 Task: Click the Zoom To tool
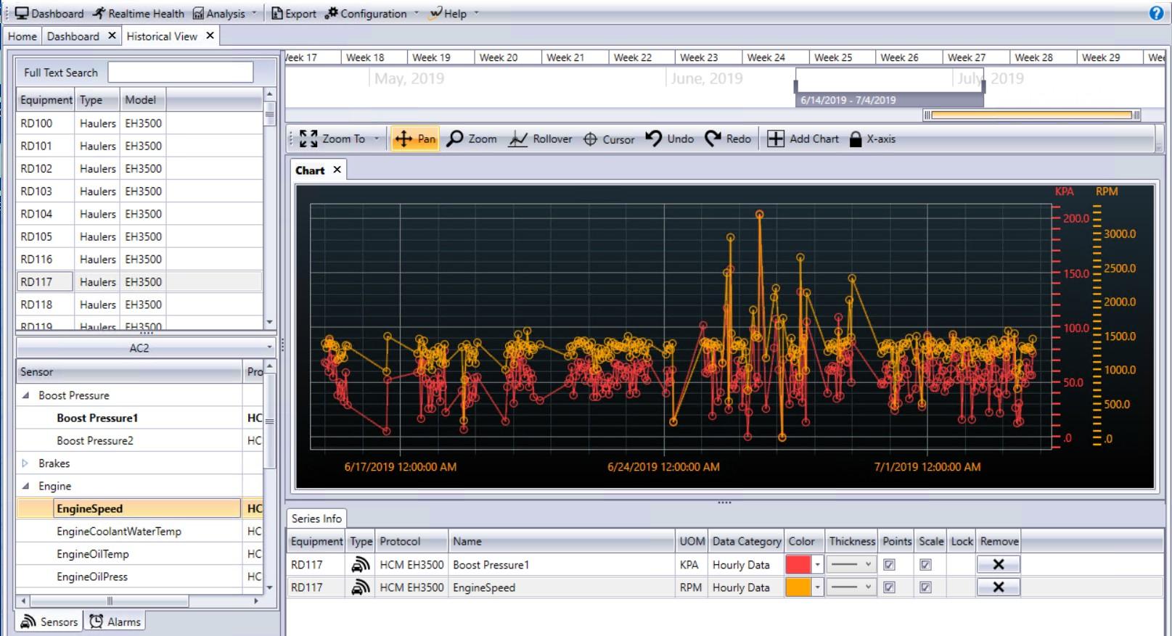(x=332, y=139)
